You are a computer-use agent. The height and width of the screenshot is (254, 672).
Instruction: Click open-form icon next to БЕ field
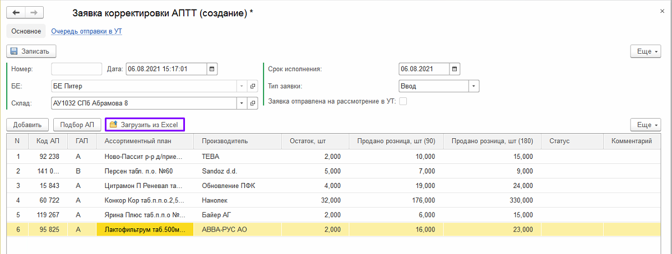click(252, 86)
